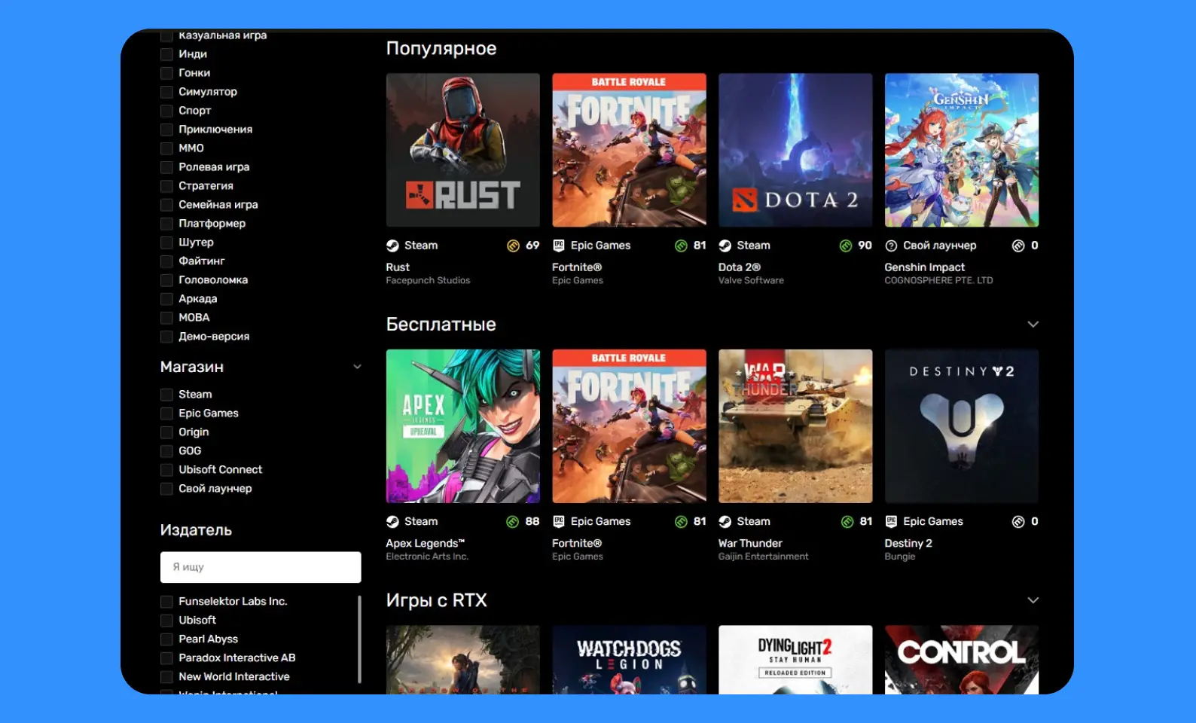Image resolution: width=1196 pixels, height=723 pixels.
Task: Collapse the Магазин filter section
Action: pos(357,367)
